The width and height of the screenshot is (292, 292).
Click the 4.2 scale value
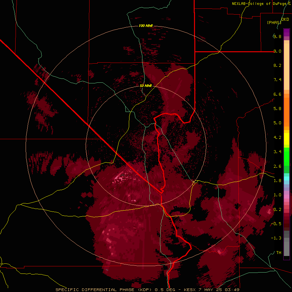pyautogui.click(x=277, y=138)
